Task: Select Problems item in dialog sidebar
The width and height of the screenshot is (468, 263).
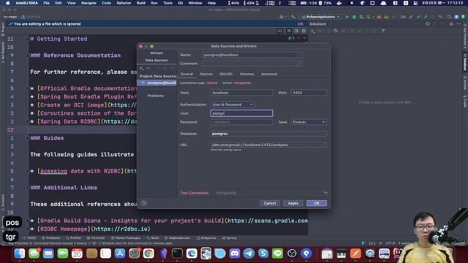Action: (156, 96)
